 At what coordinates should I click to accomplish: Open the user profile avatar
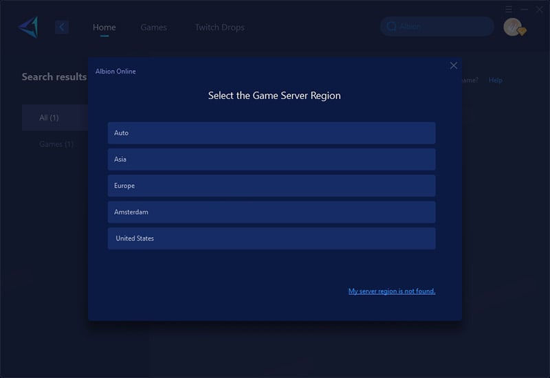pyautogui.click(x=514, y=27)
